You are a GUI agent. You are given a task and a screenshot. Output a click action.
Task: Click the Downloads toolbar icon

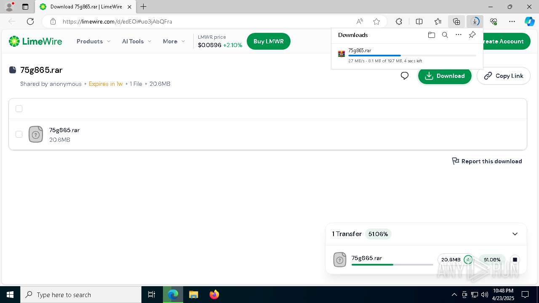(475, 21)
